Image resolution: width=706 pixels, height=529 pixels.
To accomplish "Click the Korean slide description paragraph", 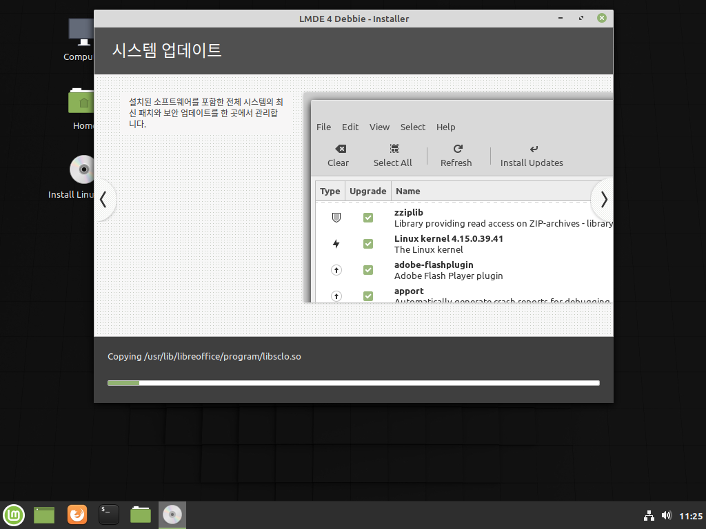I will [x=205, y=113].
